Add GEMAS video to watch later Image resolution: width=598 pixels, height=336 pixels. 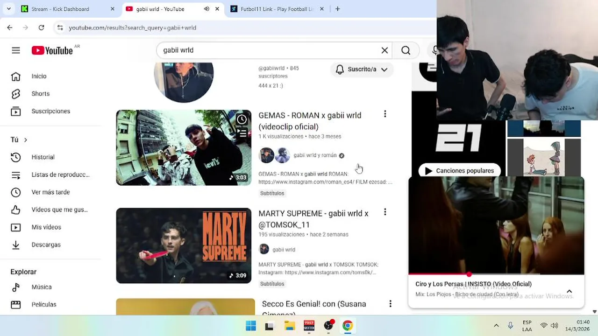pyautogui.click(x=242, y=119)
